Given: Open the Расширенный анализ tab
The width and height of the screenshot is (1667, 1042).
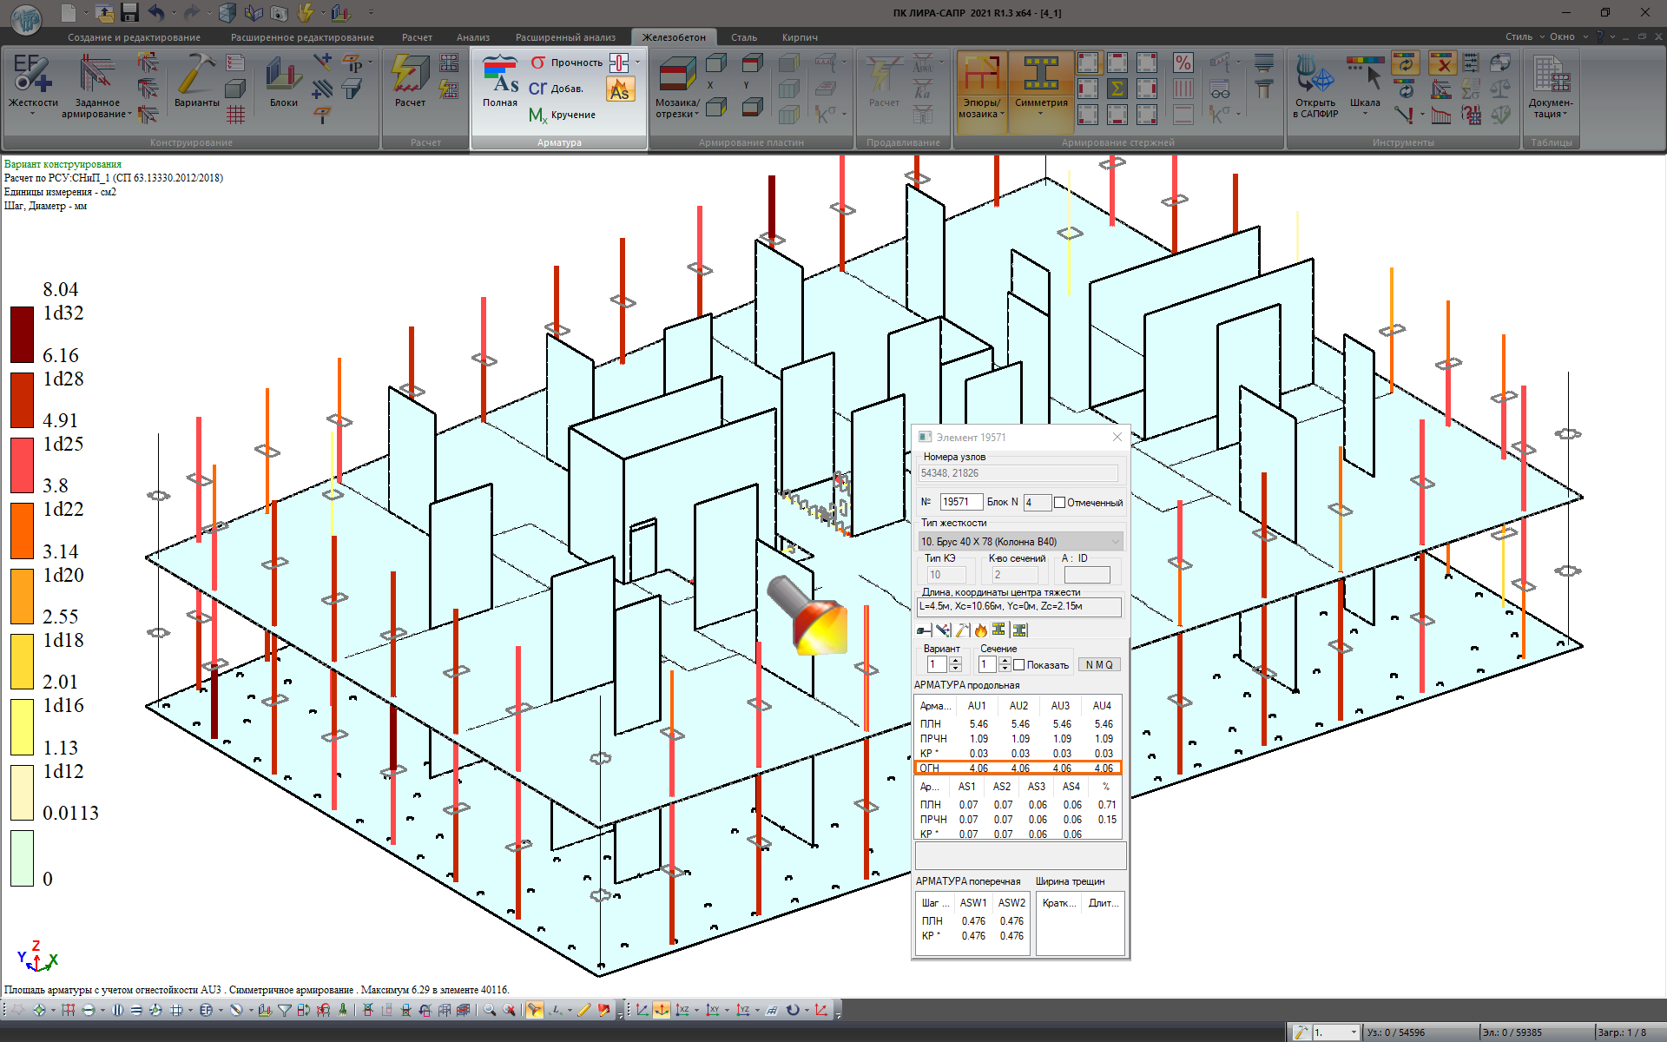Looking at the screenshot, I should pos(565,37).
